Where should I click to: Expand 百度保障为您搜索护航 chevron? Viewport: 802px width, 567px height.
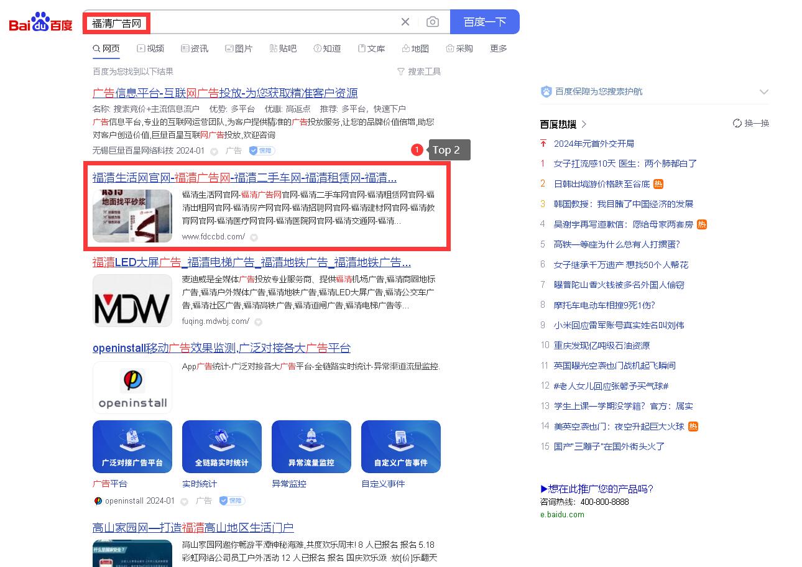tap(764, 92)
